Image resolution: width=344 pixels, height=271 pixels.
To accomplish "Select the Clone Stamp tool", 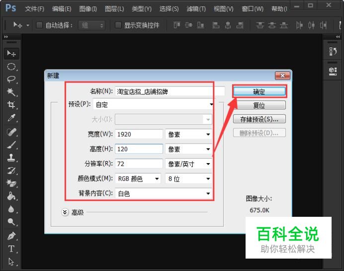I will (11, 158).
